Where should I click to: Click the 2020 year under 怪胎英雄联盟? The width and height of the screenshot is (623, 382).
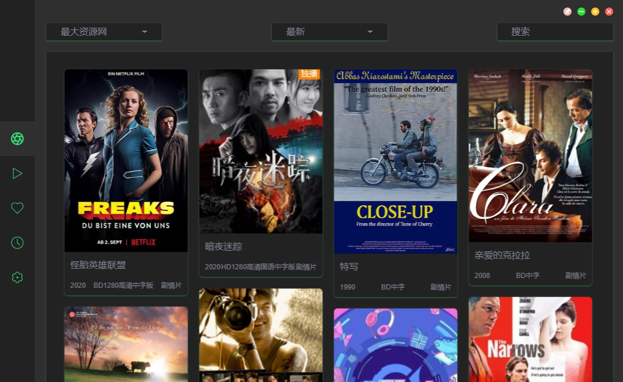[78, 285]
